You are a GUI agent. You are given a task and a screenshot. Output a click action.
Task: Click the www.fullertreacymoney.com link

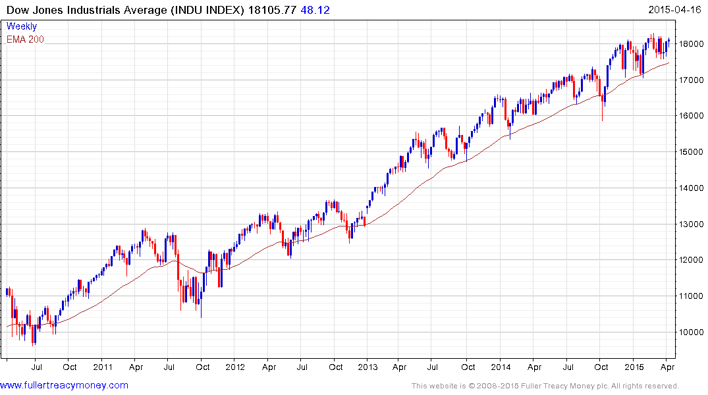tap(64, 386)
